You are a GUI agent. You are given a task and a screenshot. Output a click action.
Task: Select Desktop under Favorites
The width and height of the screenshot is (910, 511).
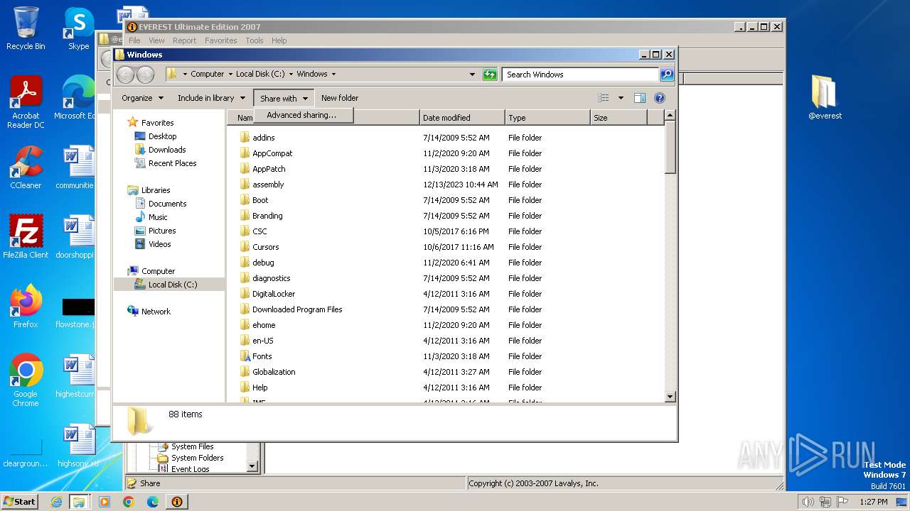(162, 136)
